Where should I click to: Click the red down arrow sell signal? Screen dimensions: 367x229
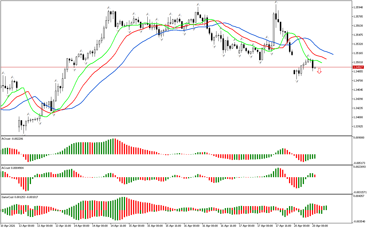[319, 71]
